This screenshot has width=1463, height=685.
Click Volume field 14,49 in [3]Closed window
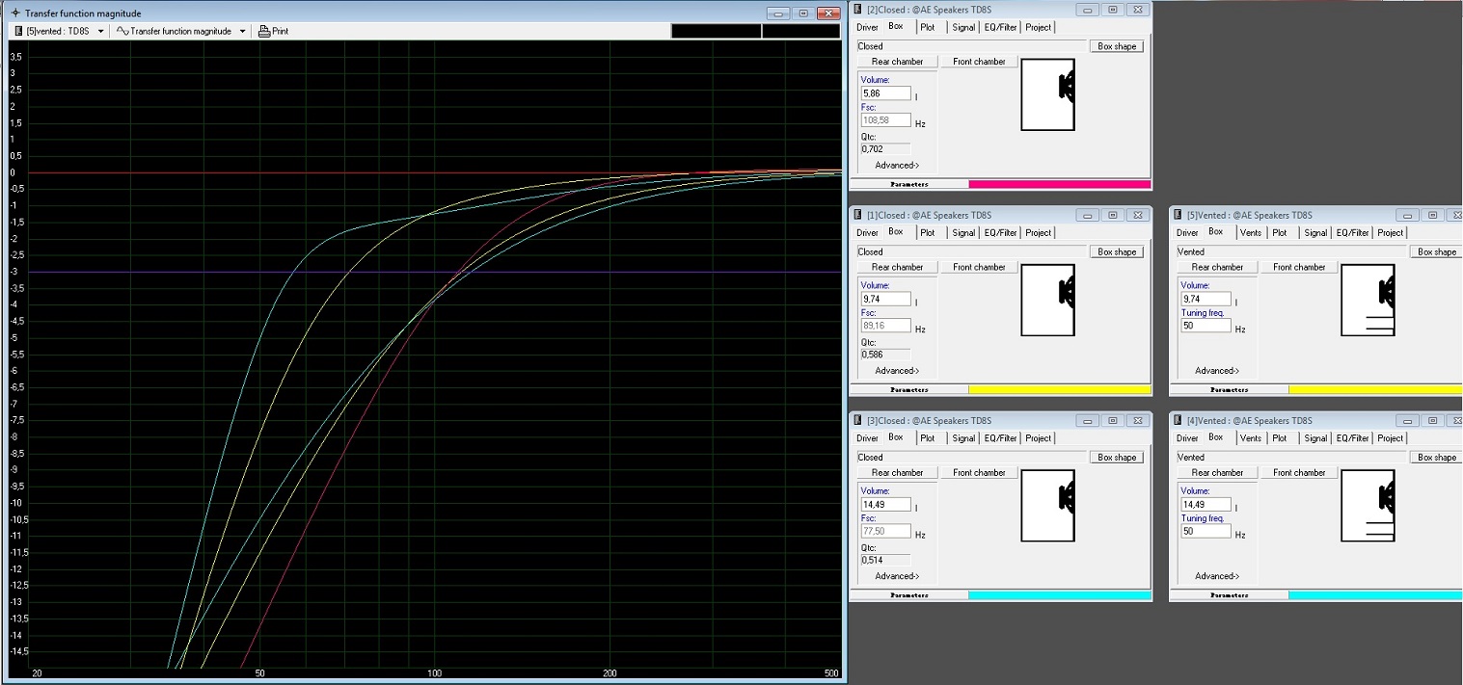(x=885, y=504)
